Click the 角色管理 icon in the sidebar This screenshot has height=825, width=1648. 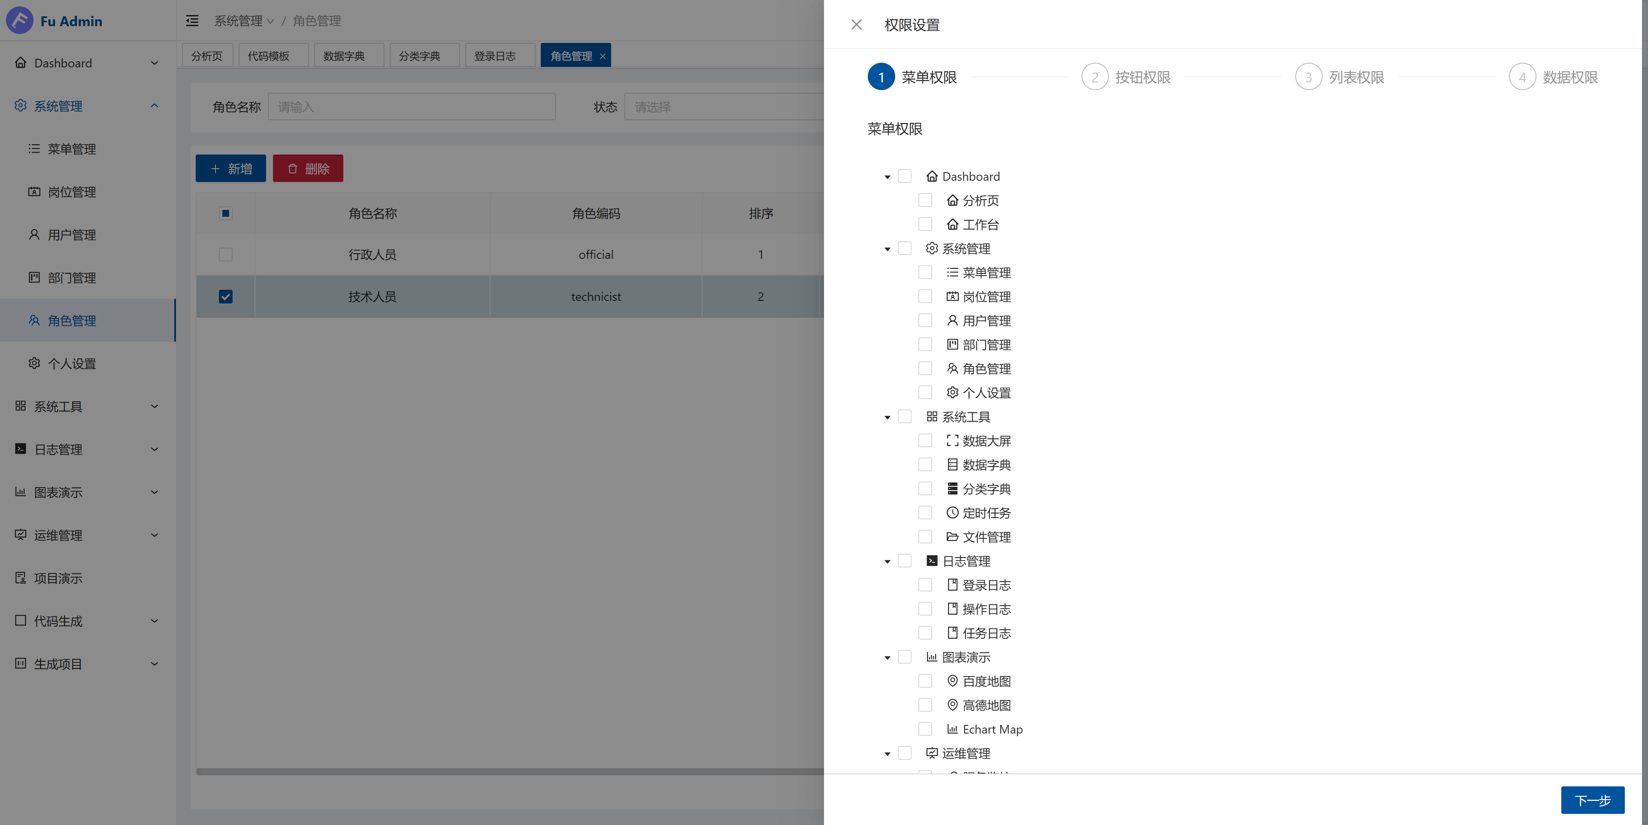34,321
